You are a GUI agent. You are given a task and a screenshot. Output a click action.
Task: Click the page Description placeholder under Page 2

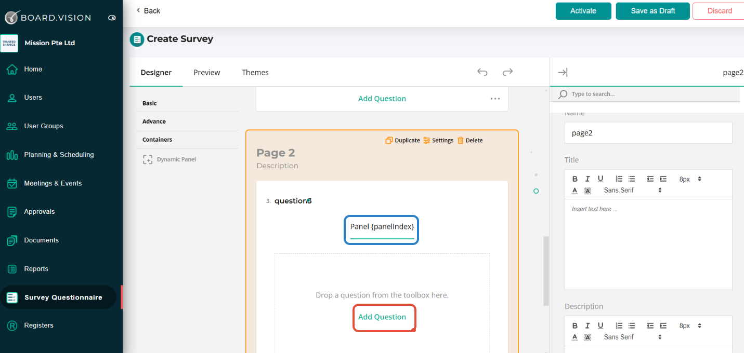pyautogui.click(x=277, y=166)
